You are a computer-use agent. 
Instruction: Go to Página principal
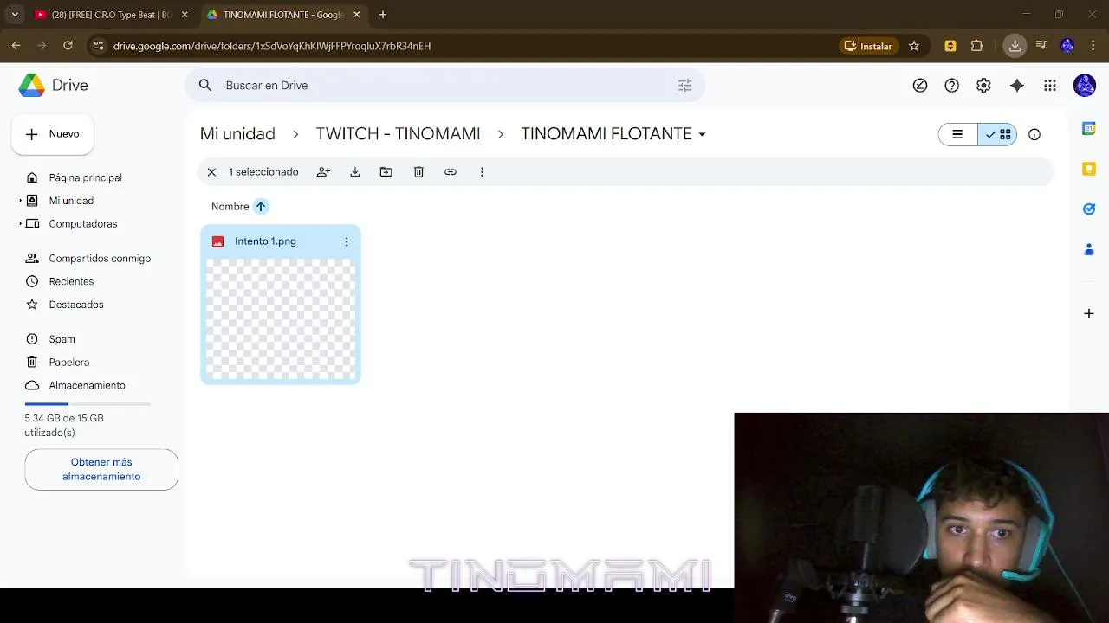pyautogui.click(x=85, y=177)
